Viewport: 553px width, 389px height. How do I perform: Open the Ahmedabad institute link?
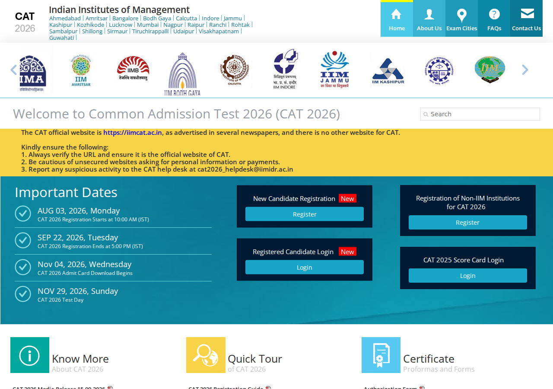point(65,18)
